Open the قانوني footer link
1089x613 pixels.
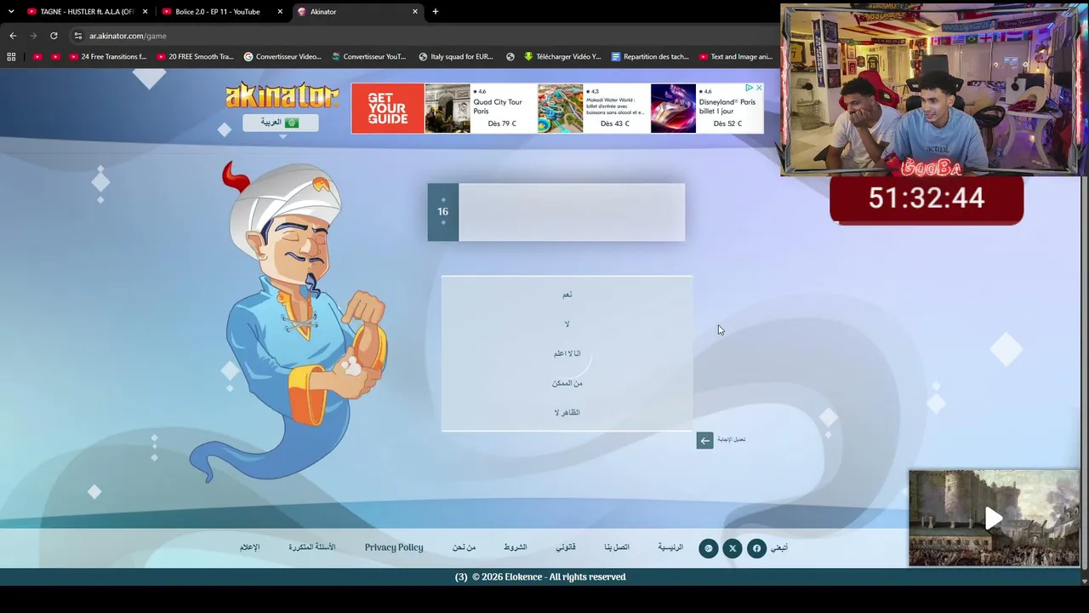click(566, 547)
